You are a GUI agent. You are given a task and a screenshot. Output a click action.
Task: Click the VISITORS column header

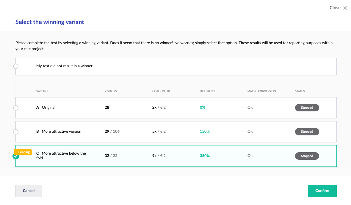111,91
